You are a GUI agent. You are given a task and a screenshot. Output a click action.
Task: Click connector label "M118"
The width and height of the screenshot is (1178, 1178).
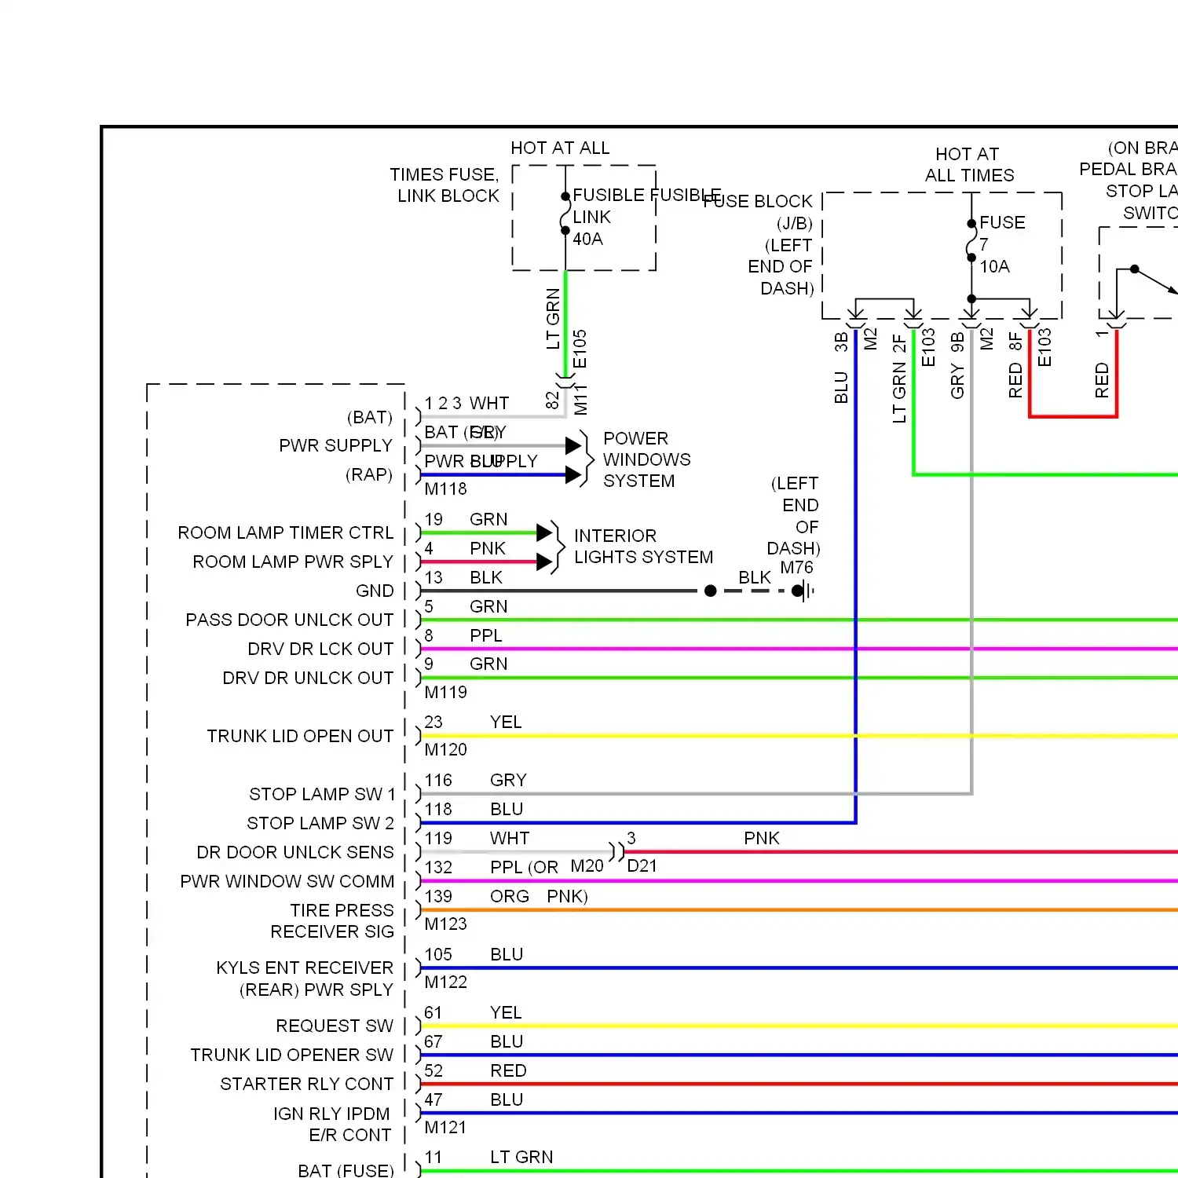click(x=445, y=488)
